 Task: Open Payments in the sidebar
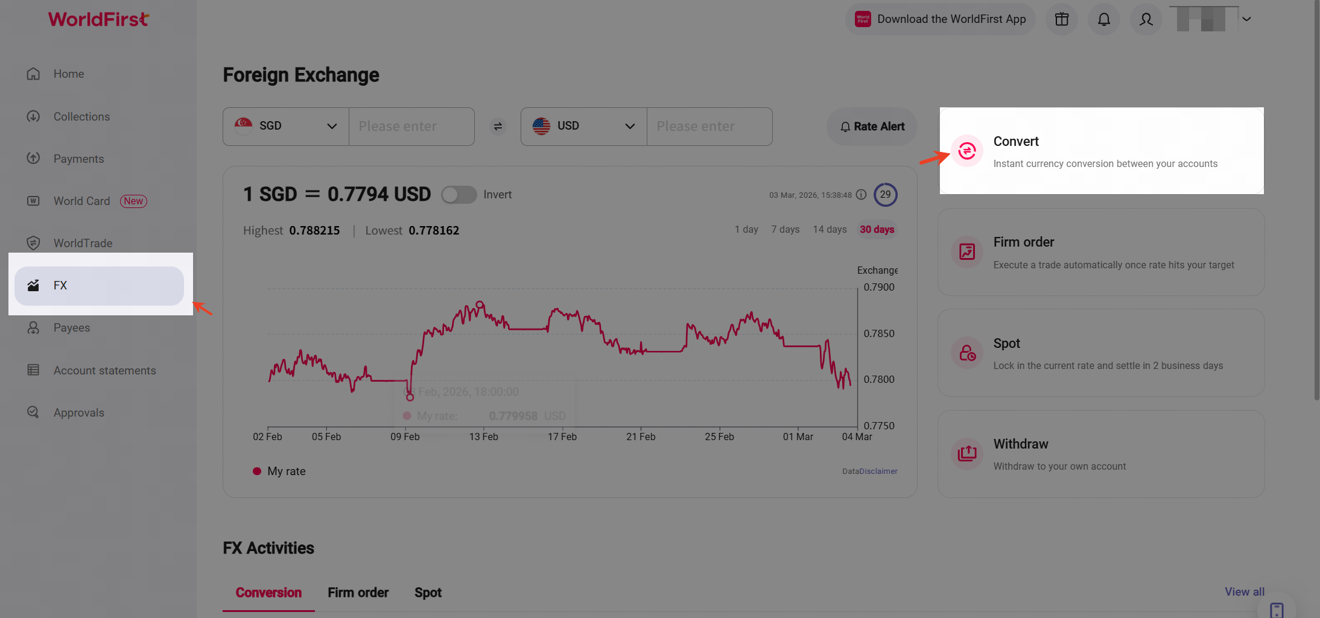coord(78,159)
